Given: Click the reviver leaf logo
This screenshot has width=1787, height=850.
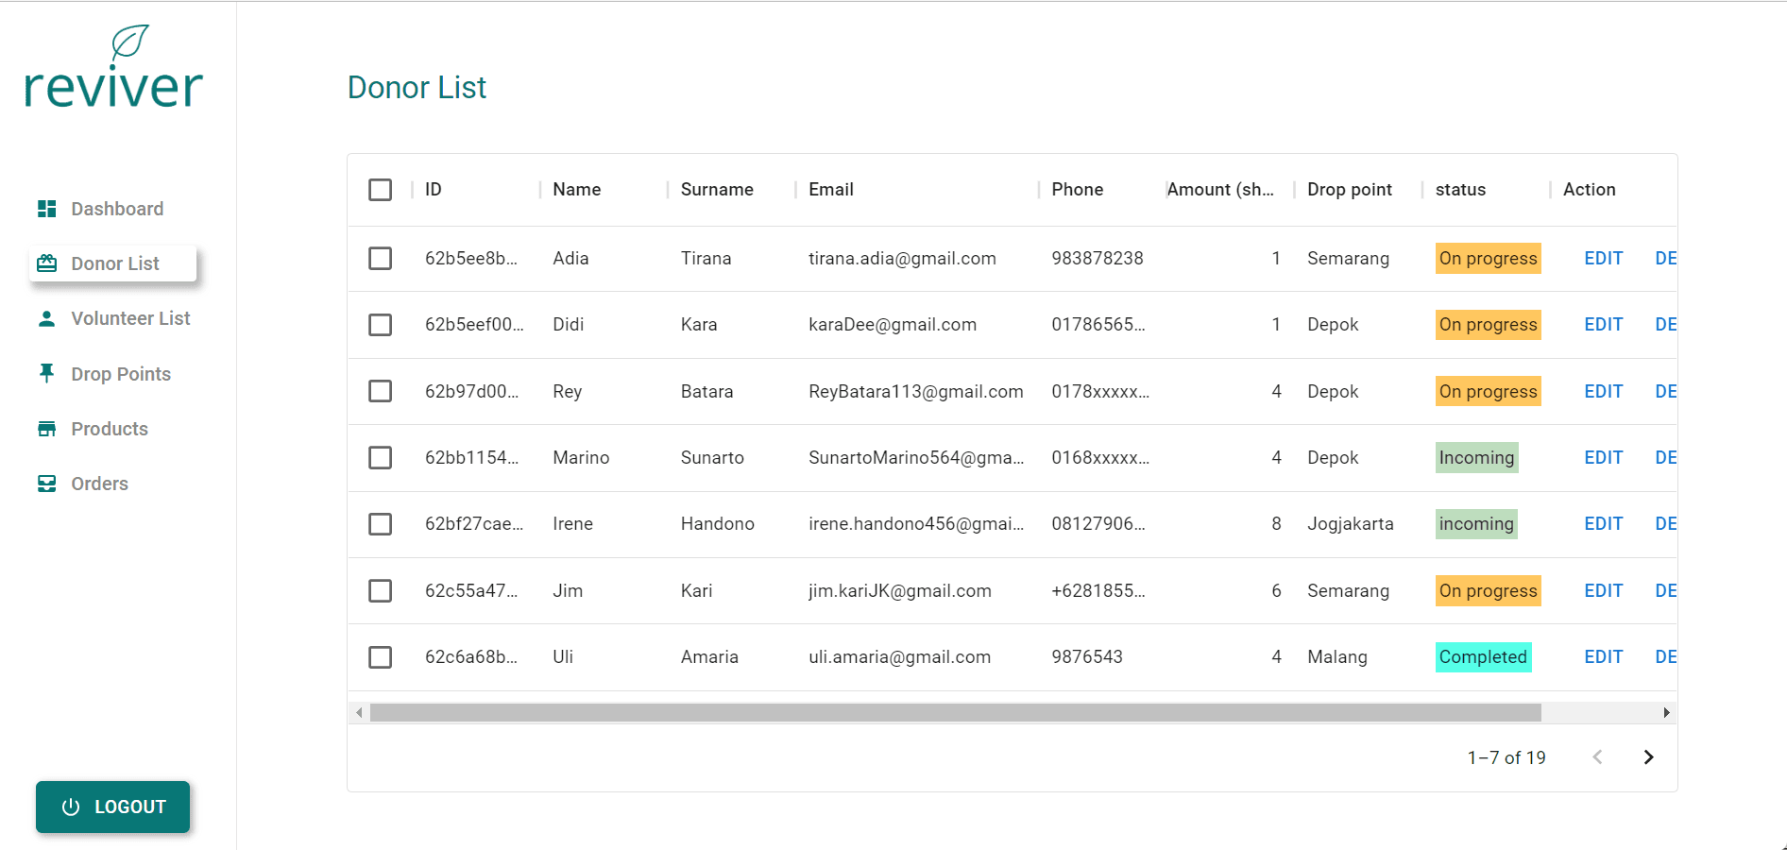Looking at the screenshot, I should (113, 68).
